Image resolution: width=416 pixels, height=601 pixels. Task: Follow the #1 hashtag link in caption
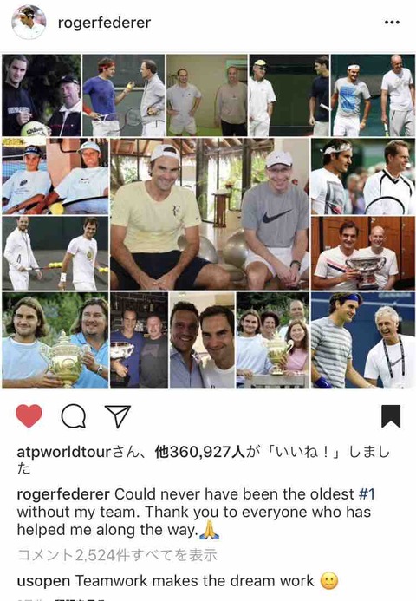coord(367,494)
